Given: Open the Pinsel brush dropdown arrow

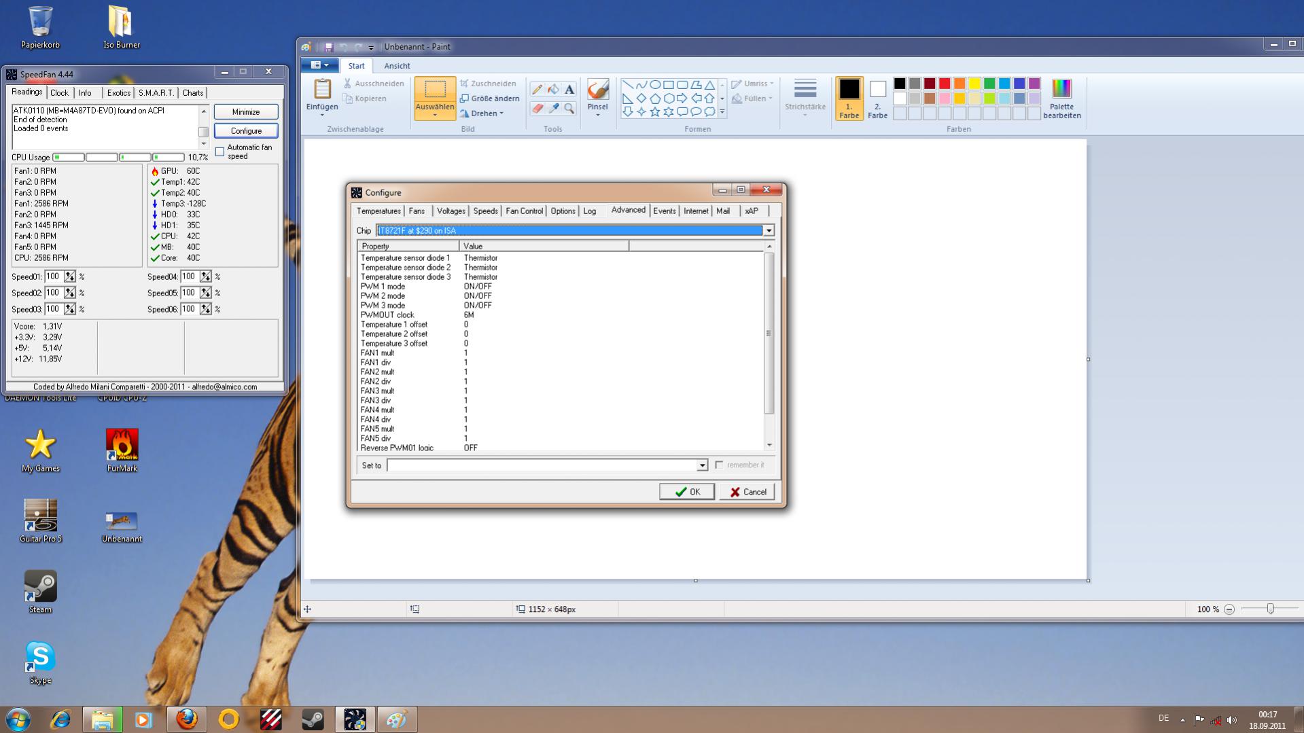Looking at the screenshot, I should (x=597, y=114).
